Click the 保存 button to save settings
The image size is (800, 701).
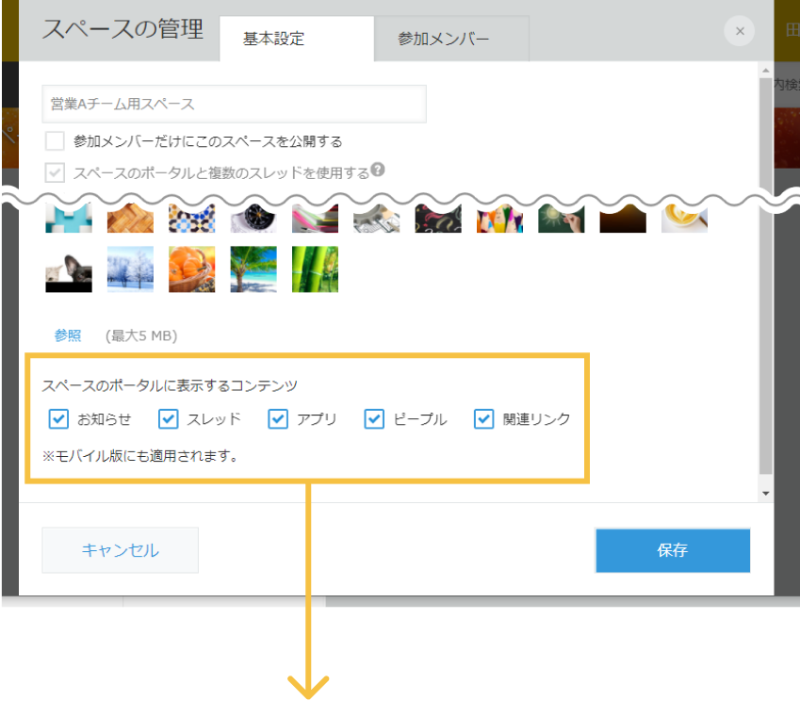coord(672,550)
